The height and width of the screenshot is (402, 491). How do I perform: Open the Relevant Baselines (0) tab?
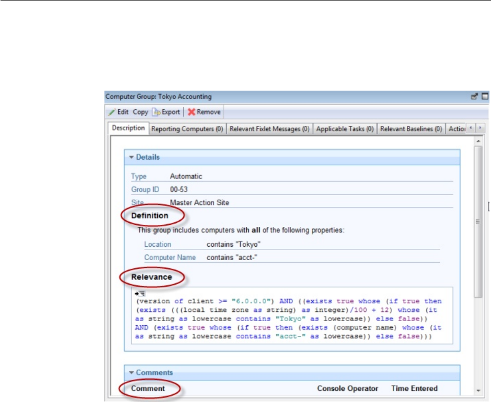click(x=411, y=129)
